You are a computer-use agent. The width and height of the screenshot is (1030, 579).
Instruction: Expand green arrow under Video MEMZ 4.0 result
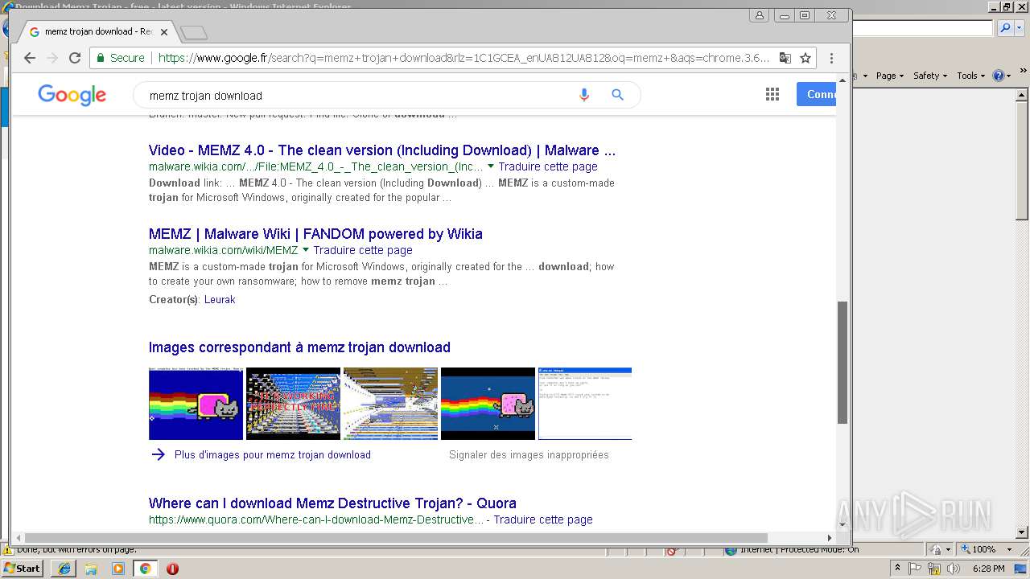tap(491, 166)
